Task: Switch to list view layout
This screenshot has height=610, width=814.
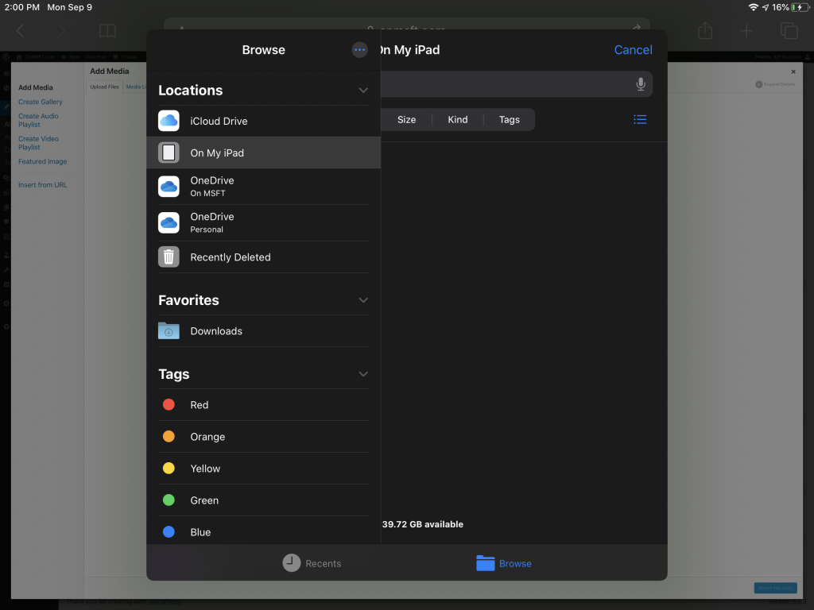Action: tap(640, 119)
